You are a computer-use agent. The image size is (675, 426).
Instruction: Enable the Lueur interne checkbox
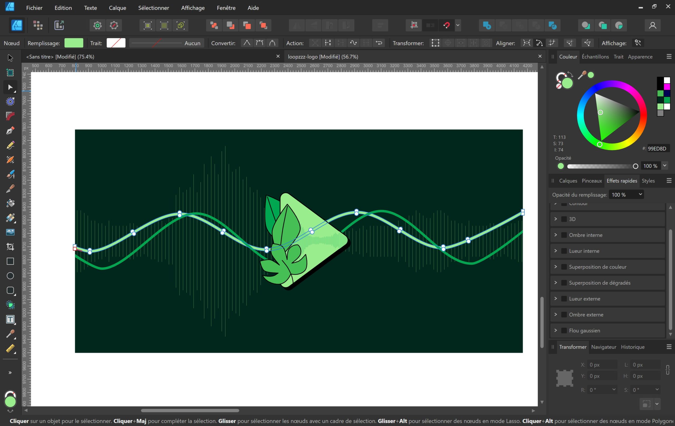[564, 251]
